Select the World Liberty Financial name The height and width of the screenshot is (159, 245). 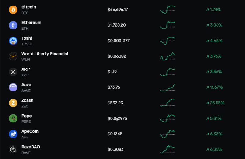tap(45, 54)
